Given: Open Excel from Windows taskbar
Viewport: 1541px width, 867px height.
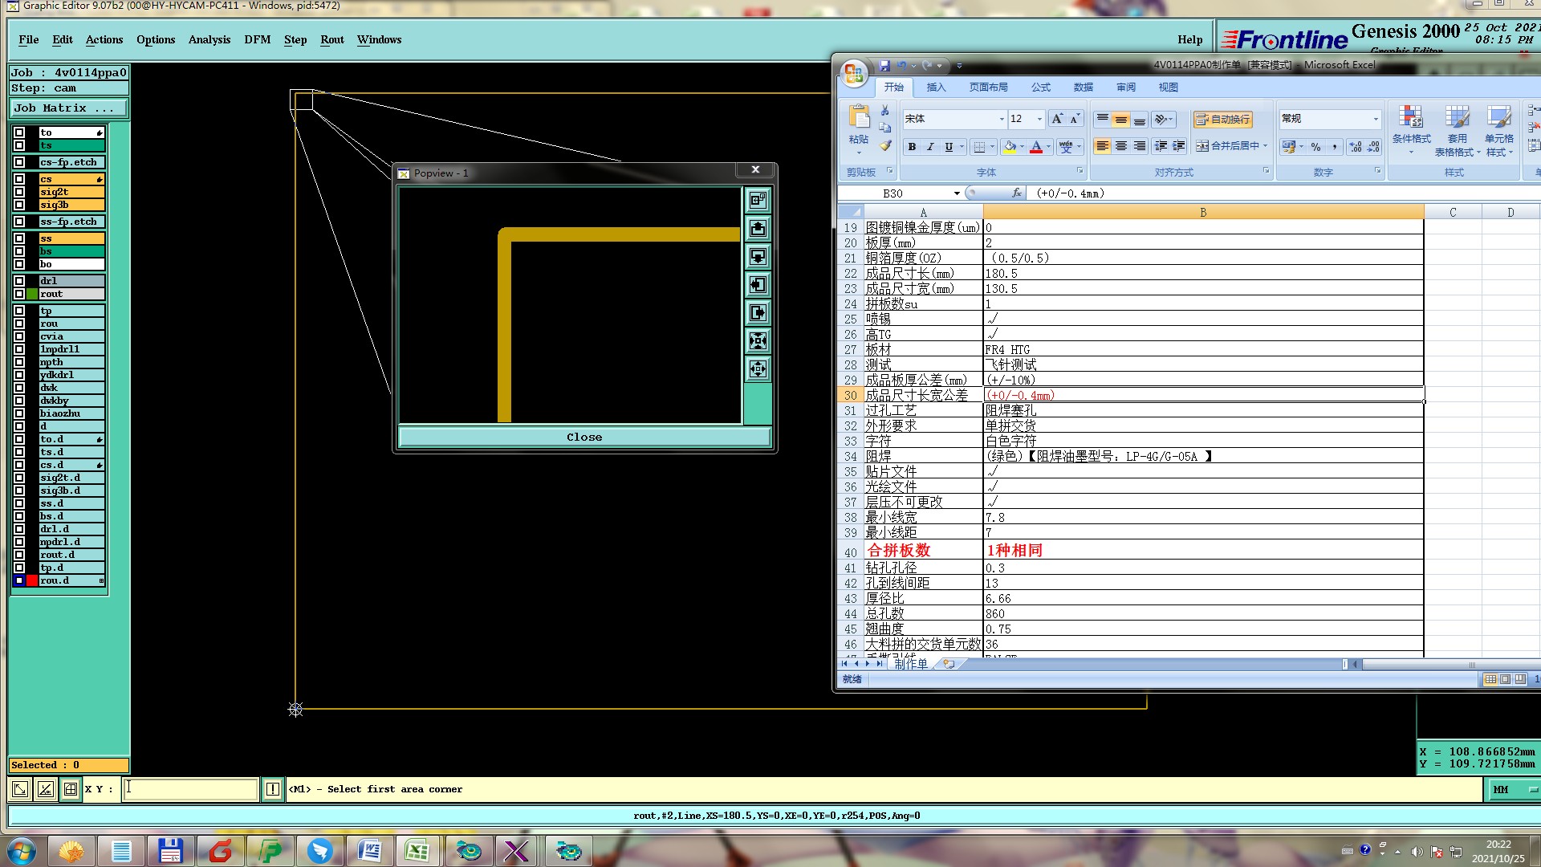Looking at the screenshot, I should coord(417,851).
